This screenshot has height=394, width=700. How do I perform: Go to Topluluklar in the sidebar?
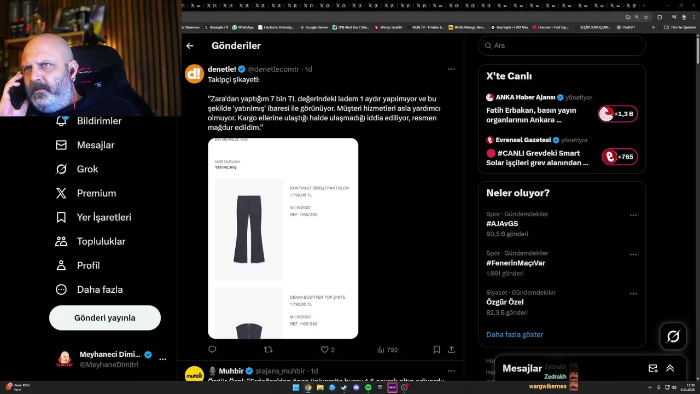91,241
